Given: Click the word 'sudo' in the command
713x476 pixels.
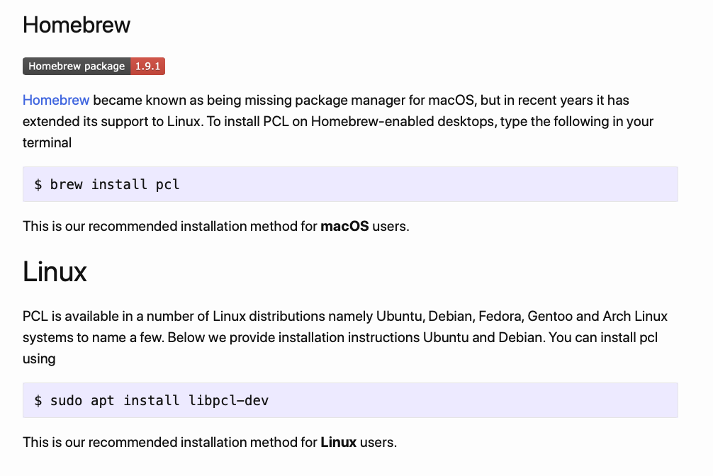Looking at the screenshot, I should [x=67, y=401].
